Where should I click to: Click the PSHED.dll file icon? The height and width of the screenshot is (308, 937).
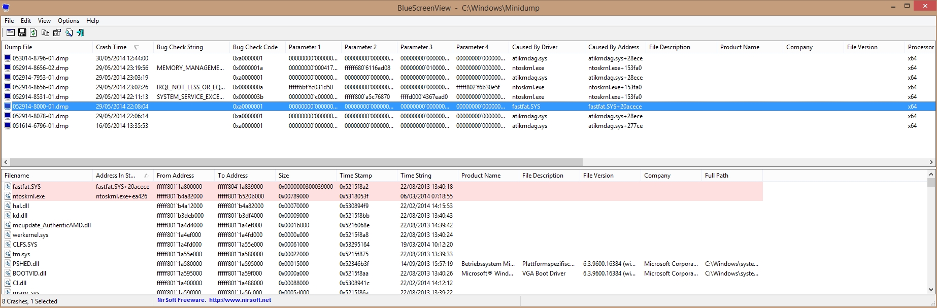coord(8,264)
